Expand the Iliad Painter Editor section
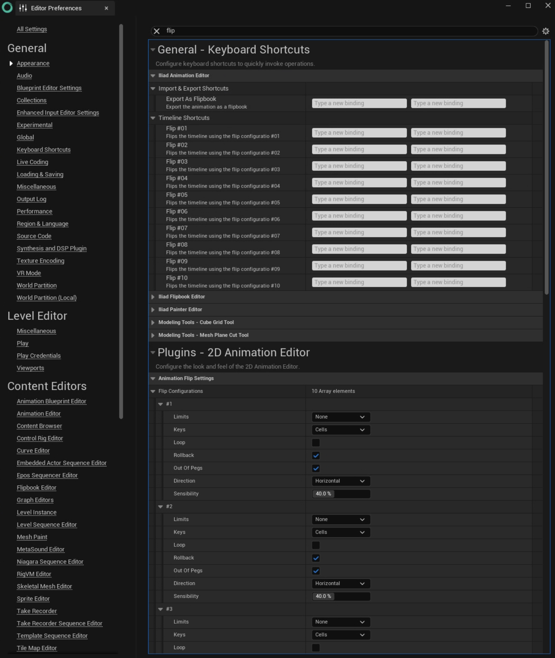The image size is (555, 658). (x=153, y=309)
